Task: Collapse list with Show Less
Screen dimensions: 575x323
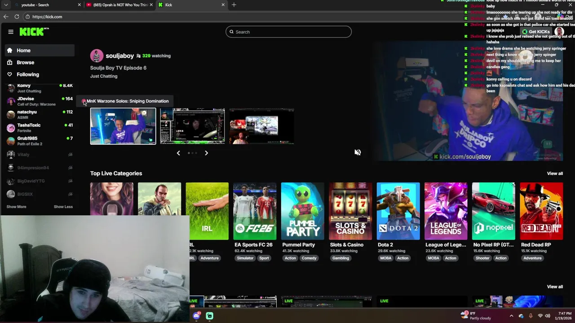Action: click(63, 207)
